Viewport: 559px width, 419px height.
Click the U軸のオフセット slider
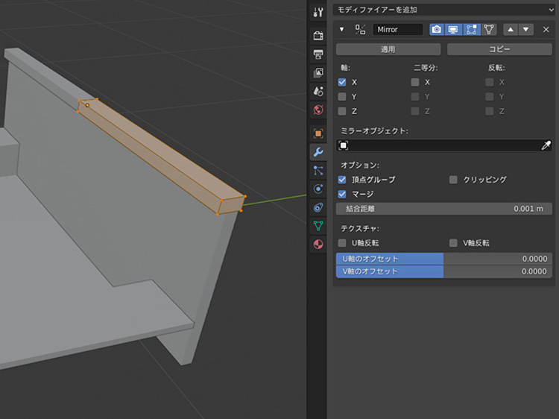(x=443, y=259)
